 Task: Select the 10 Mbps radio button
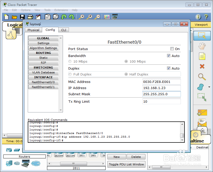70,62
